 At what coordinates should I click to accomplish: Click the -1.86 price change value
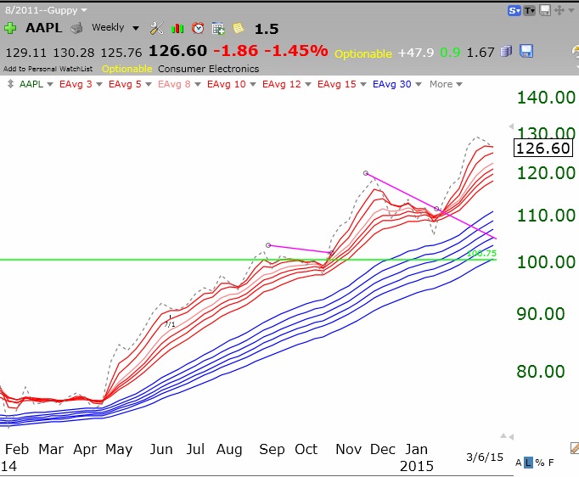point(235,51)
